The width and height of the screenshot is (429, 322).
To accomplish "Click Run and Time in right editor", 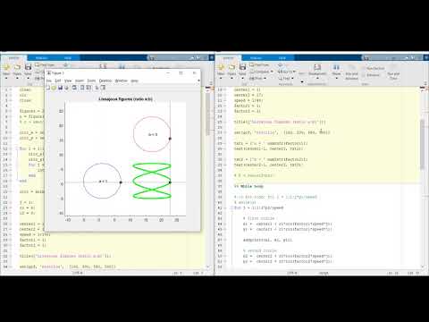I will [393, 72].
